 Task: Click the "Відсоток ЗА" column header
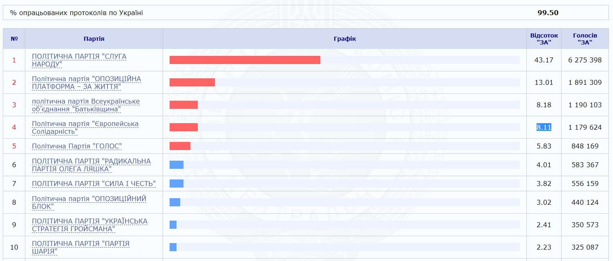coord(544,39)
